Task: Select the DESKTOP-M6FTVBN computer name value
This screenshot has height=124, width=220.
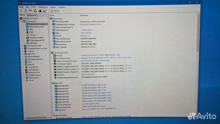Action: (88, 39)
